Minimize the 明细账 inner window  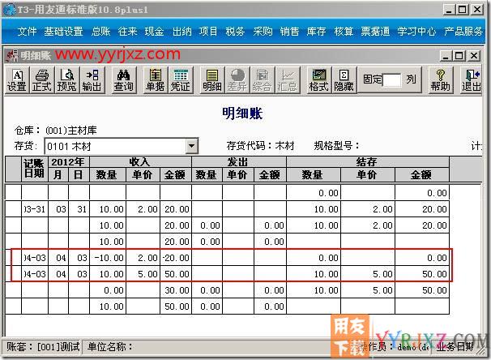[446, 56]
